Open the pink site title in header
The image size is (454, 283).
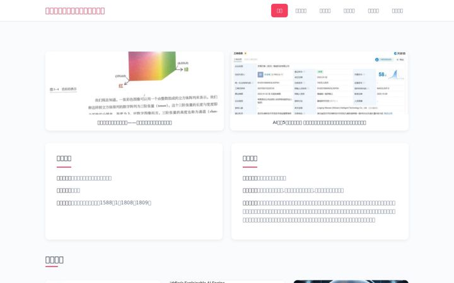pos(75,11)
